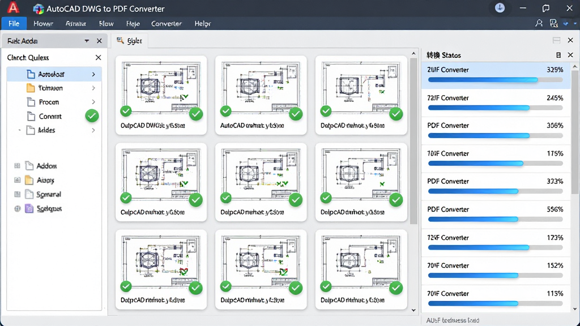Toggle the large right green check on the OulpCAD DWG card
The image size is (580, 326).
pyautogui.click(x=195, y=114)
